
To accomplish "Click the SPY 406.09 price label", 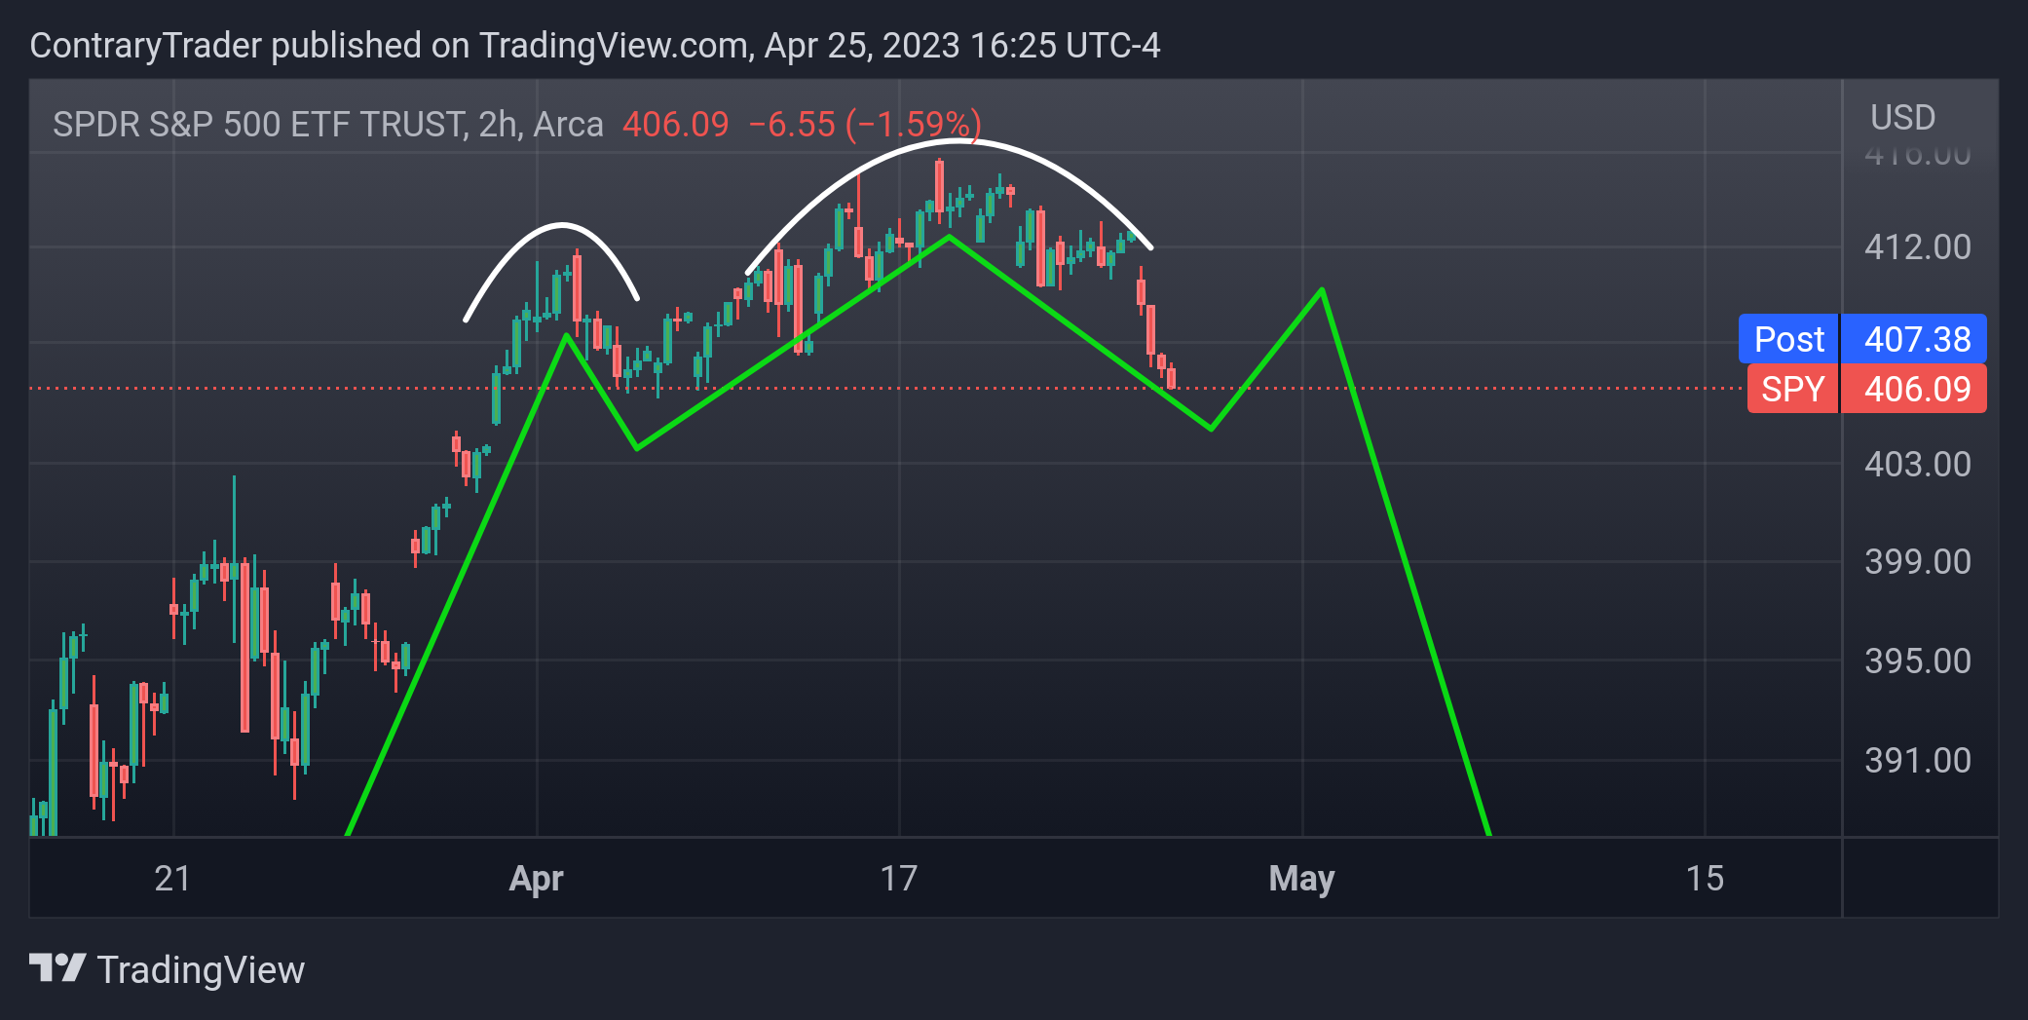I will (x=1866, y=389).
